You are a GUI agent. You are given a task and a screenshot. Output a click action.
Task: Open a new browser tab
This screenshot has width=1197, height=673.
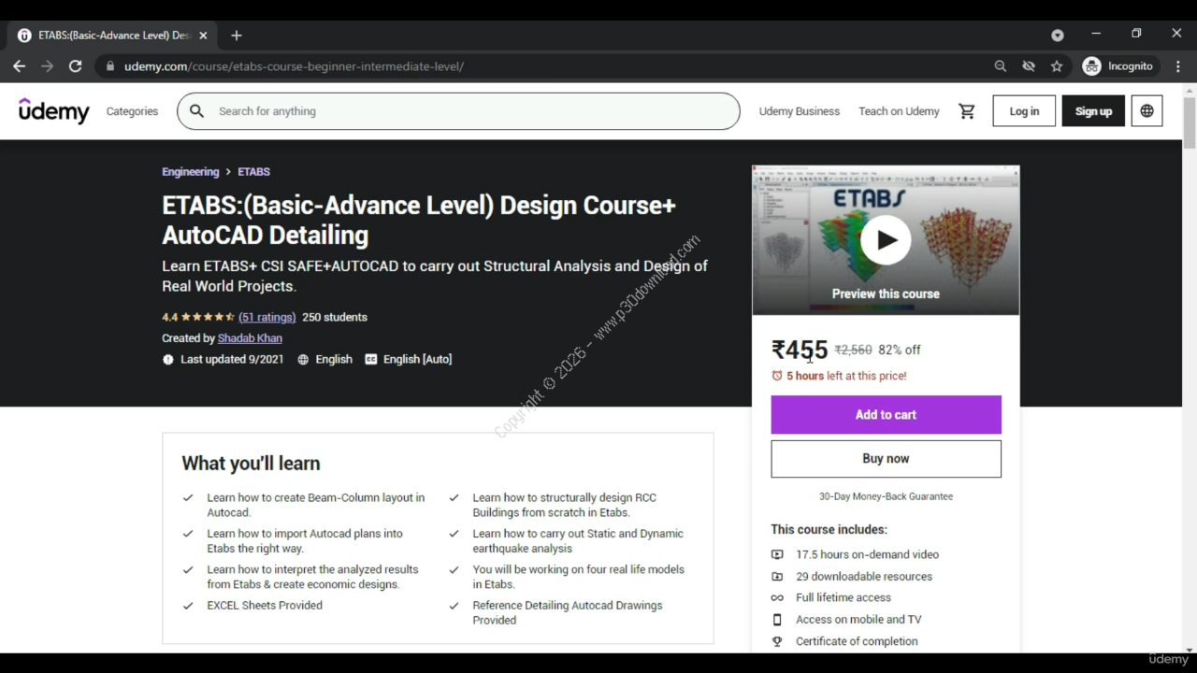pyautogui.click(x=237, y=36)
